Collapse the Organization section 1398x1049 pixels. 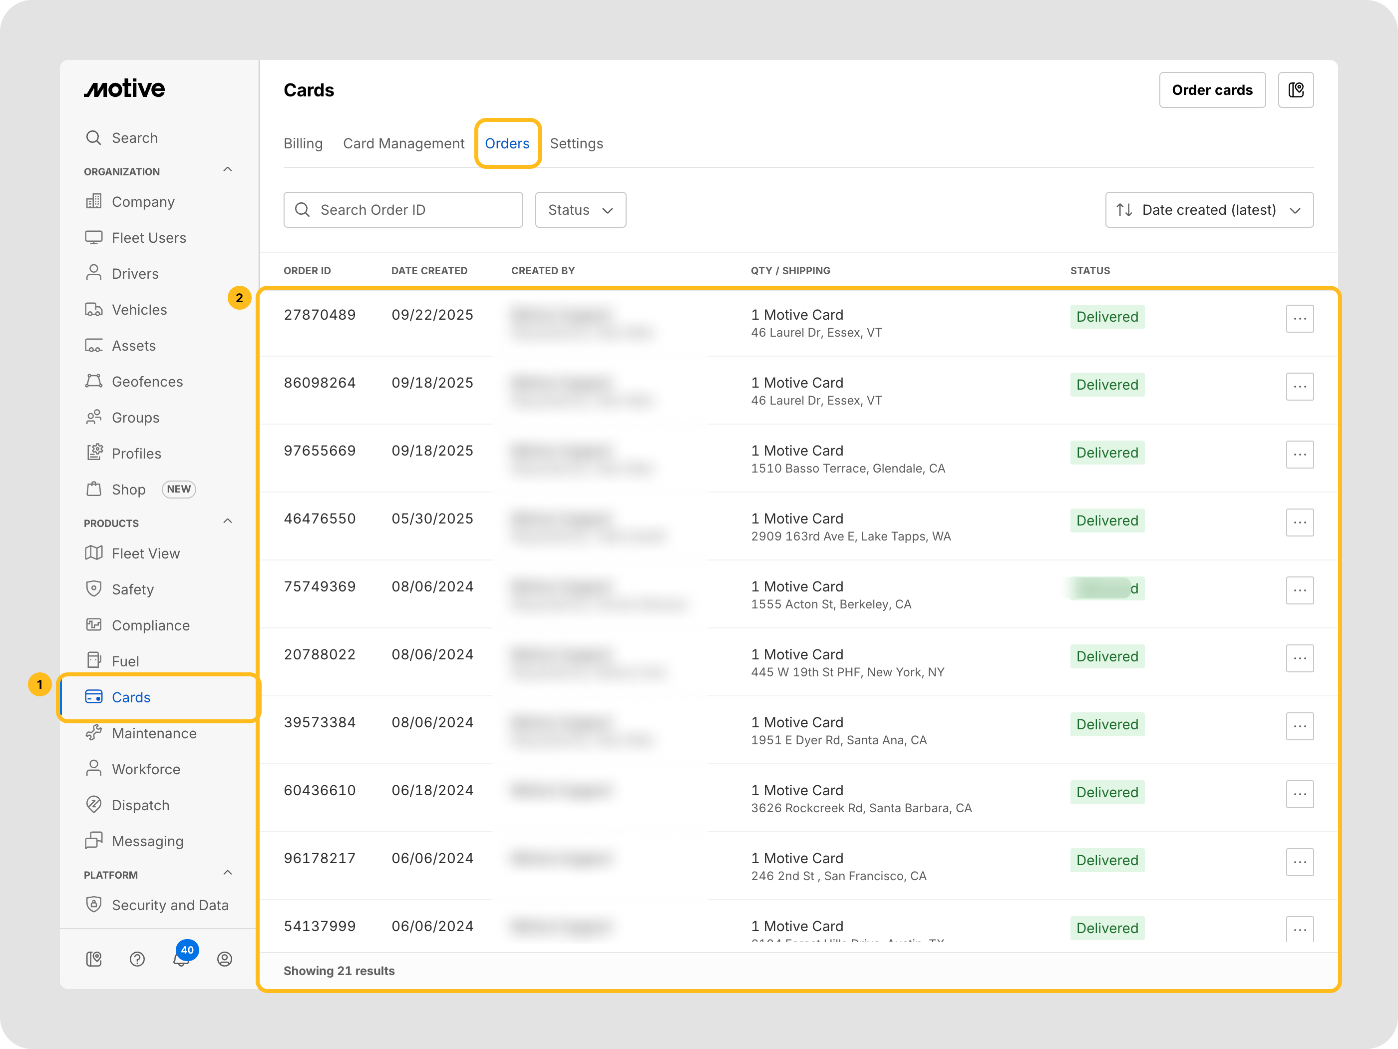point(228,170)
